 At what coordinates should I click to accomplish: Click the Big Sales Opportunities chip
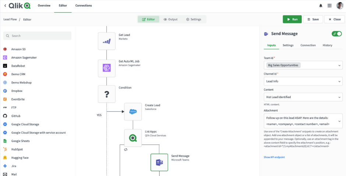pos(283,65)
